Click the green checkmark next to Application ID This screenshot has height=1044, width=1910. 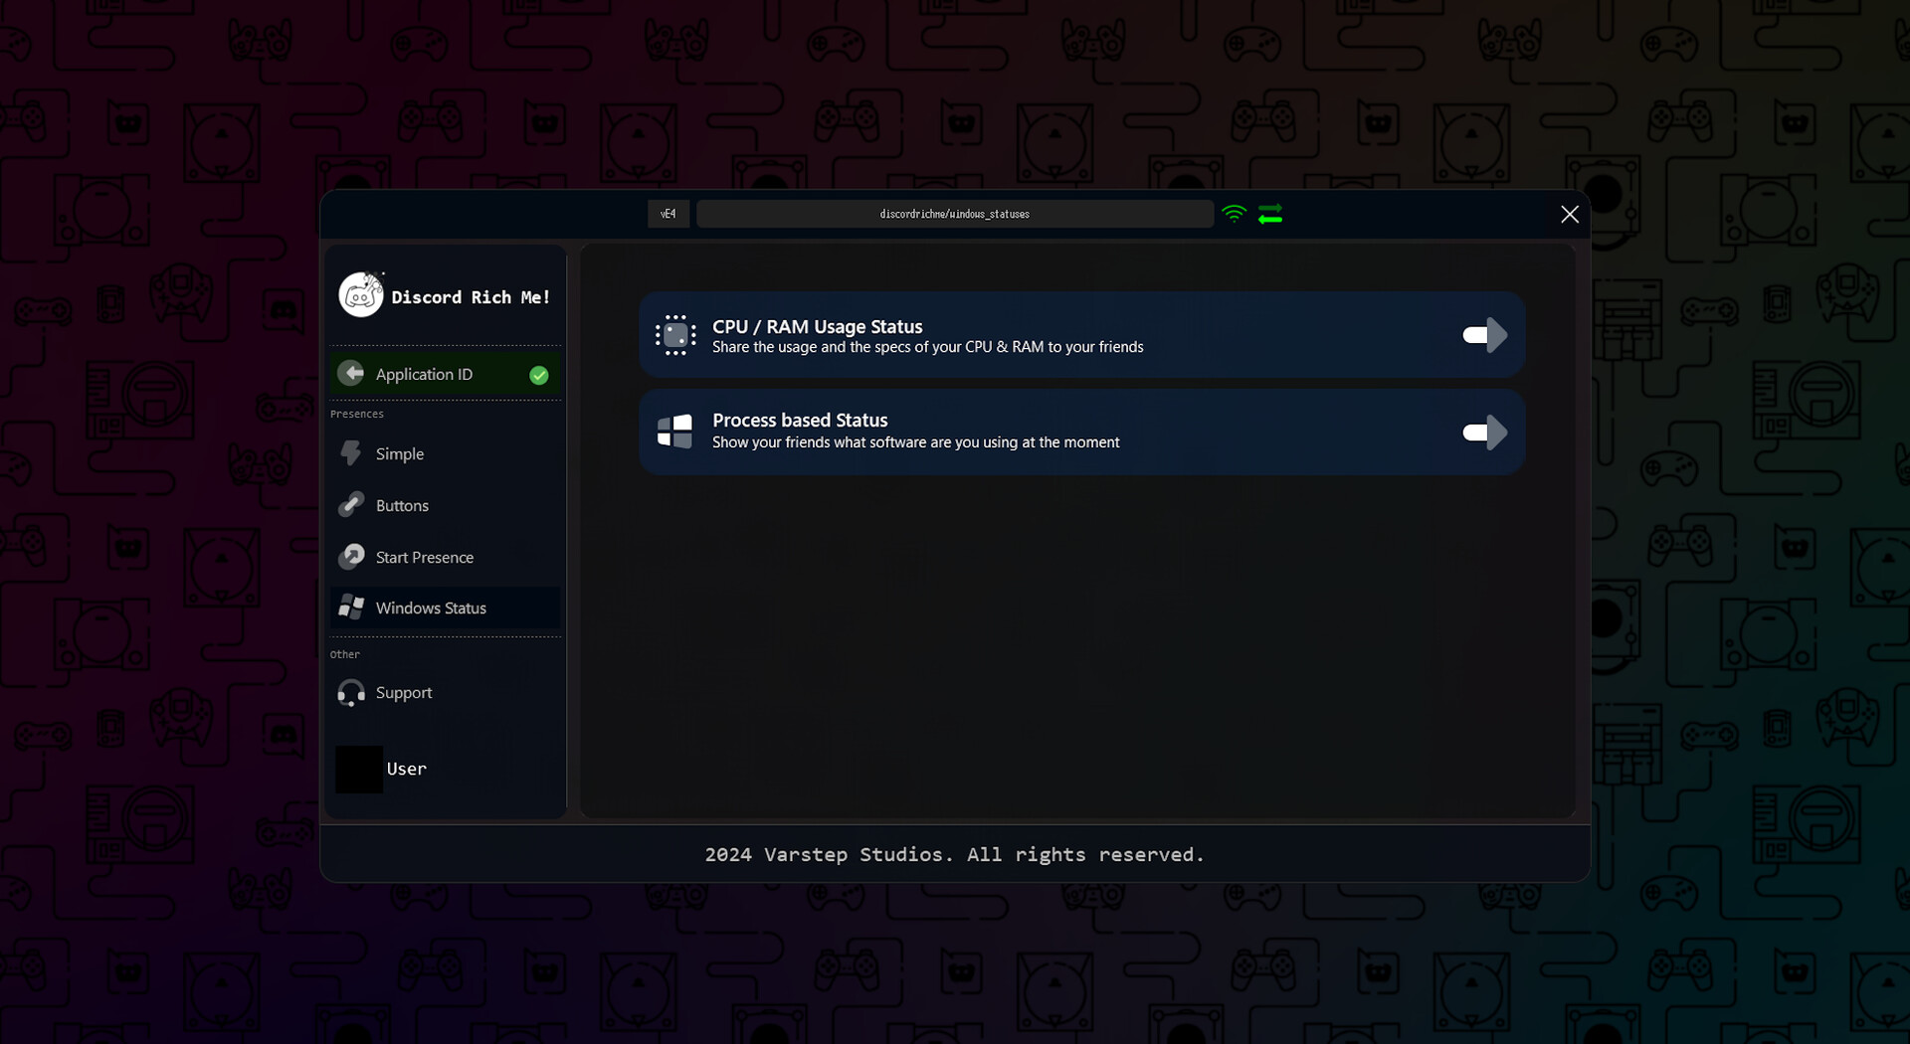(539, 375)
